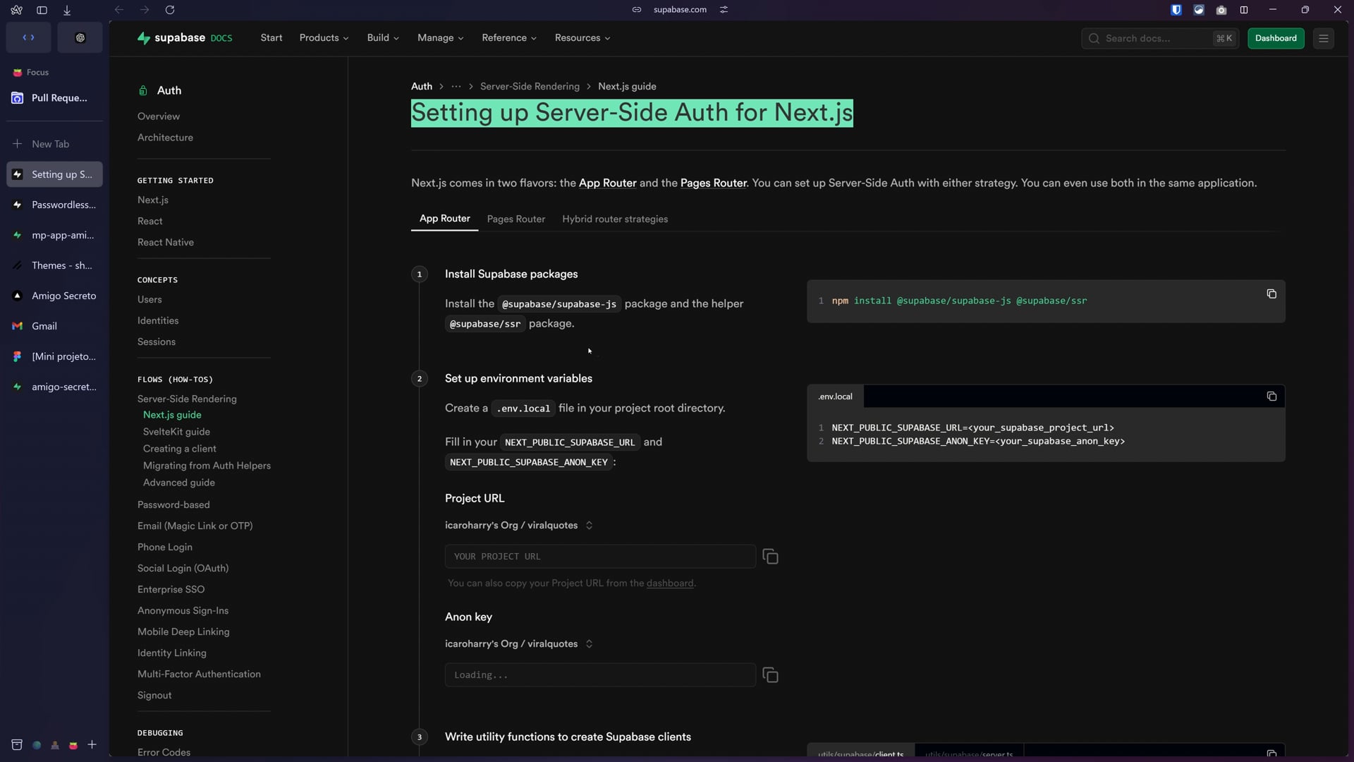
Task: Open SvelteKit guide in the sidebar
Action: point(176,432)
